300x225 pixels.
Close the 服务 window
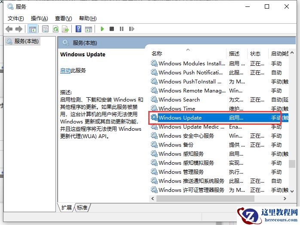286,6
